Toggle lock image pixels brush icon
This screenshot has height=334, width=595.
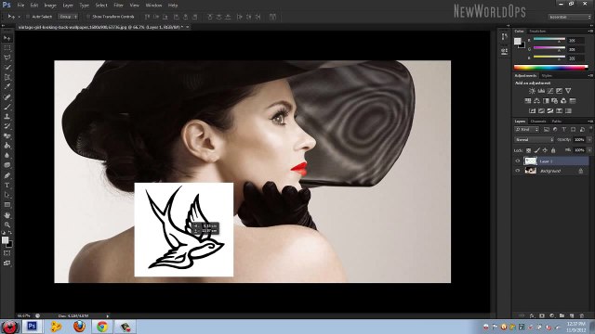tap(537, 150)
